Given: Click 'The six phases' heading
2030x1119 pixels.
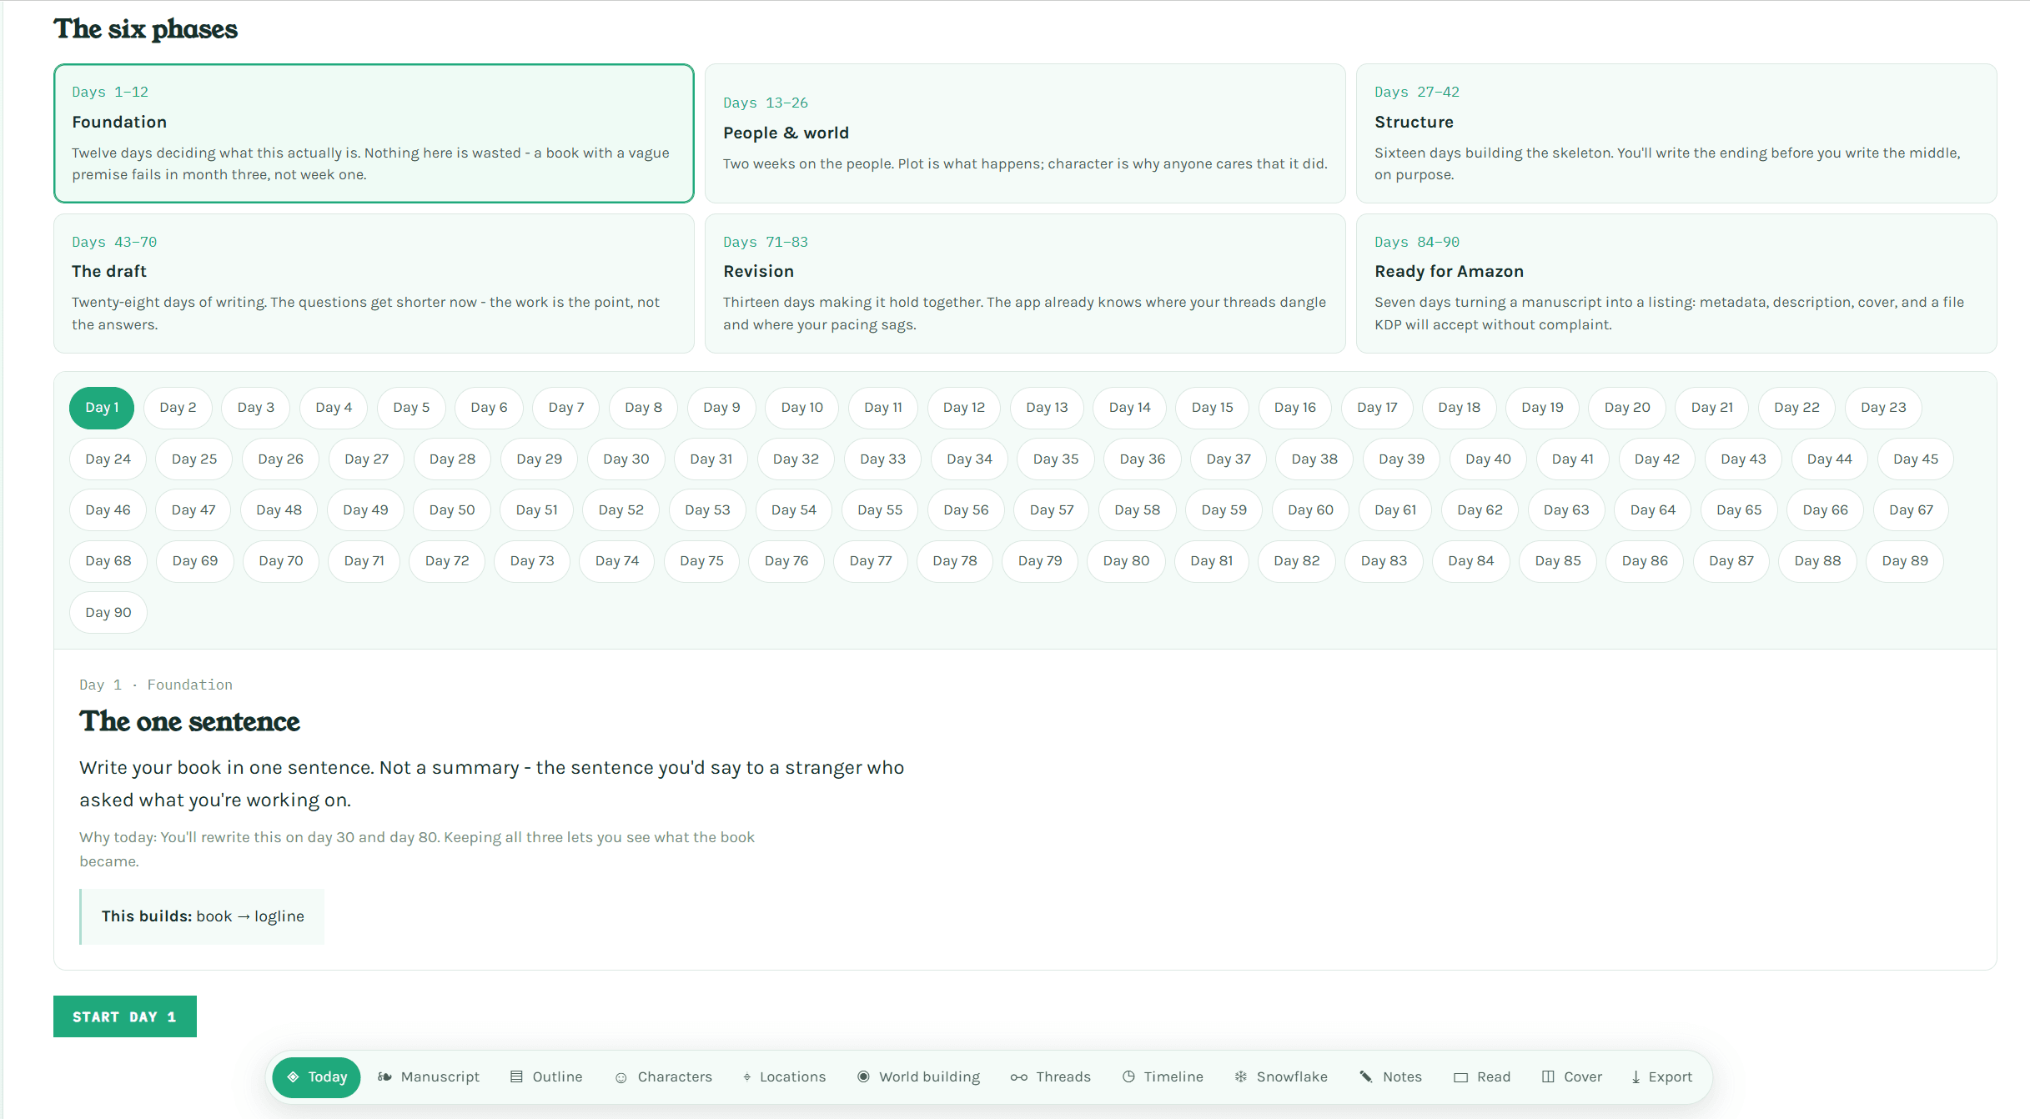Looking at the screenshot, I should 146,29.
